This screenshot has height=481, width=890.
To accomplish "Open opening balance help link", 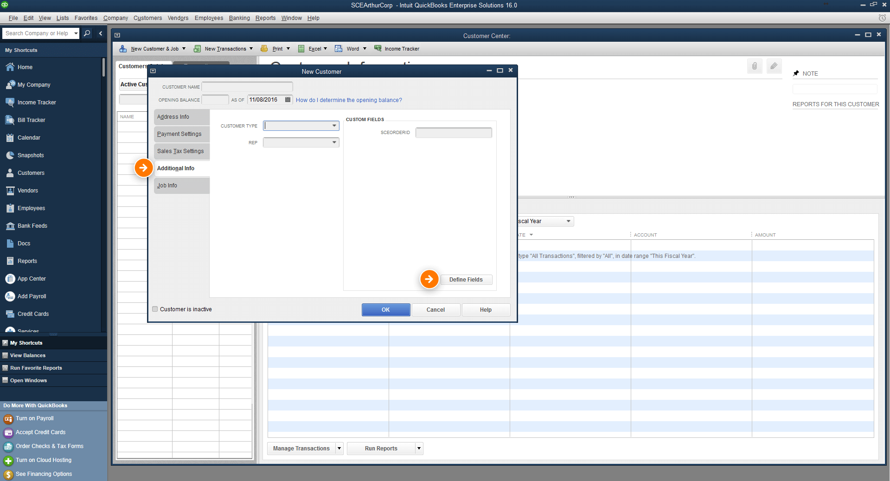I will click(x=349, y=100).
